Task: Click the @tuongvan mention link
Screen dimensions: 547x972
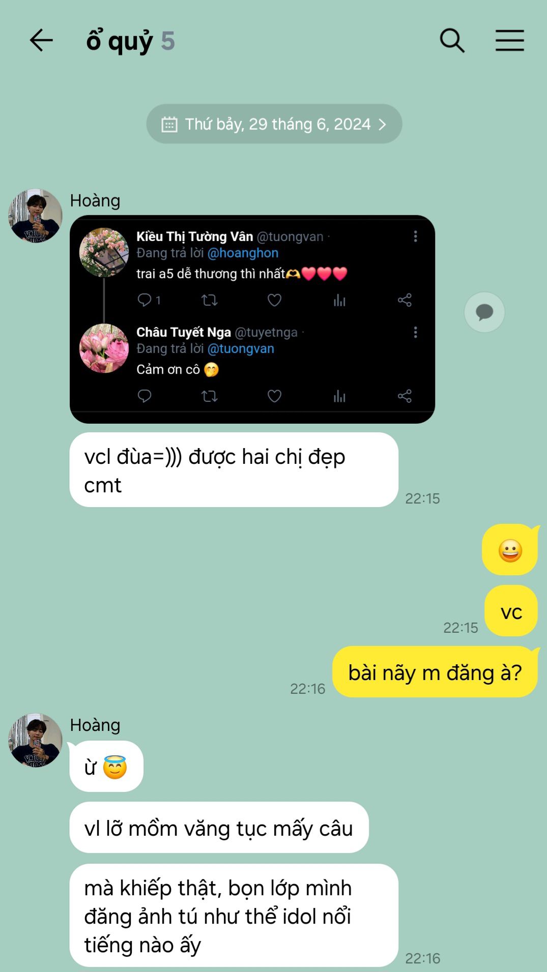Action: pos(241,348)
